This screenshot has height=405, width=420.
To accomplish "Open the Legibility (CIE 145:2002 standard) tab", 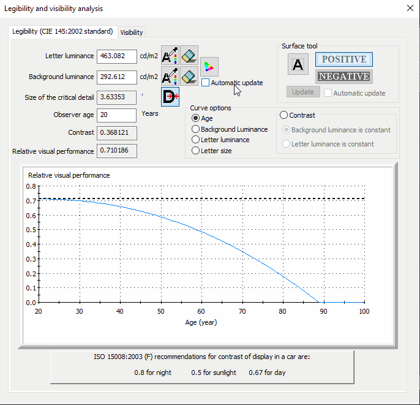I will pos(62,31).
